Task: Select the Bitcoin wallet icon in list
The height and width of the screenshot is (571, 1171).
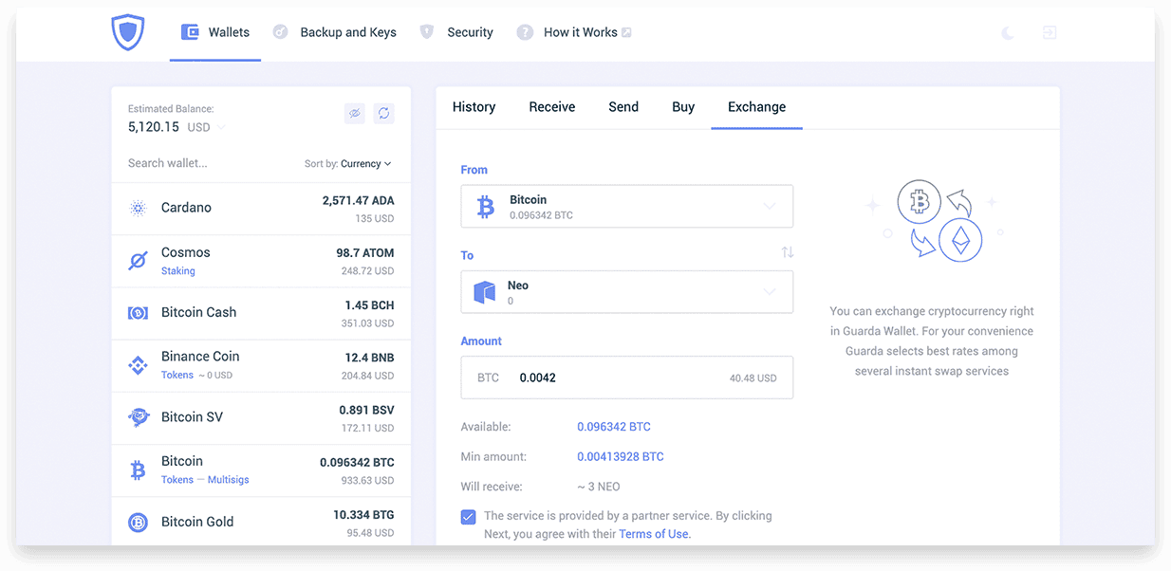Action: (139, 470)
